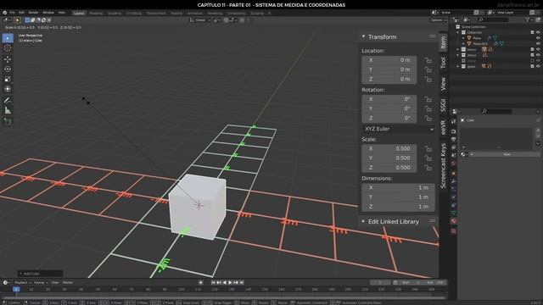Open the Render menu

click(x=34, y=13)
